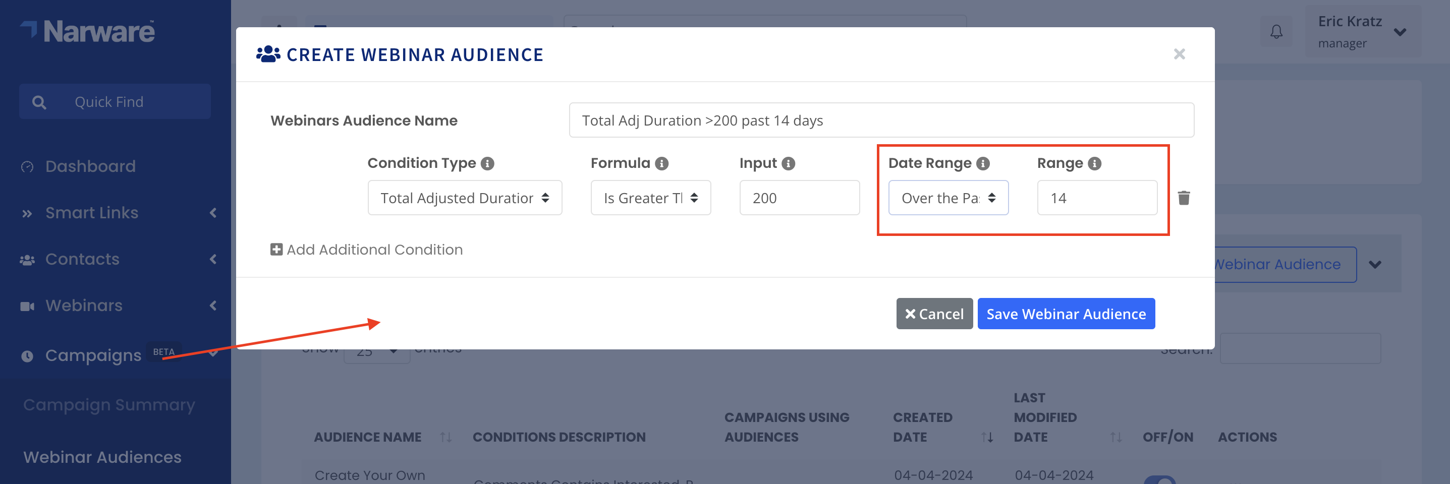Click the Cancel button
1450x484 pixels.
coord(934,314)
